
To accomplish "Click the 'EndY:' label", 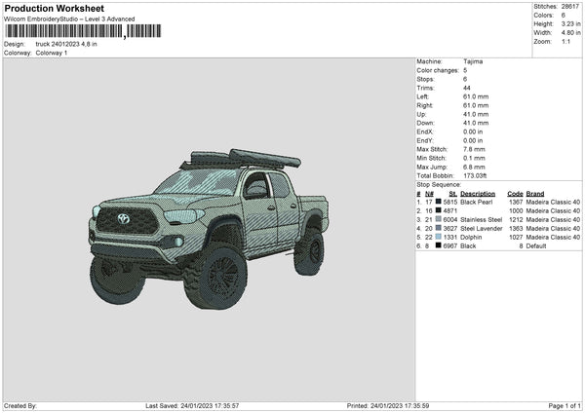I will (x=425, y=141).
